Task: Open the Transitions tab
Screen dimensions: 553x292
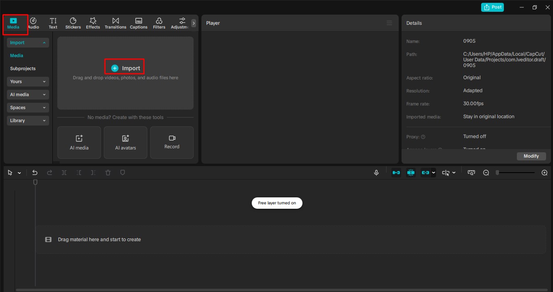Action: click(115, 24)
